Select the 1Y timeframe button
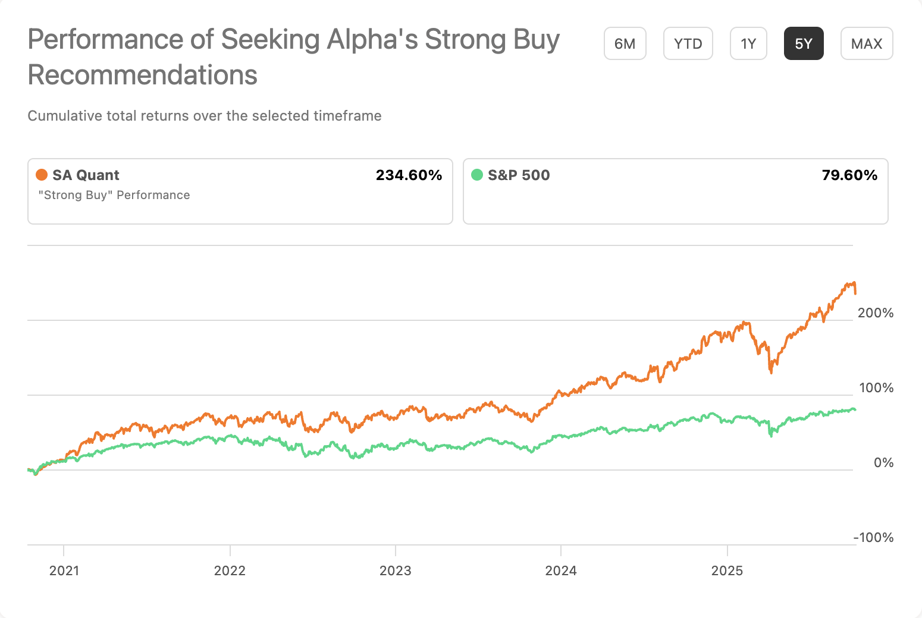Screen dimensions: 922x618 pos(748,43)
